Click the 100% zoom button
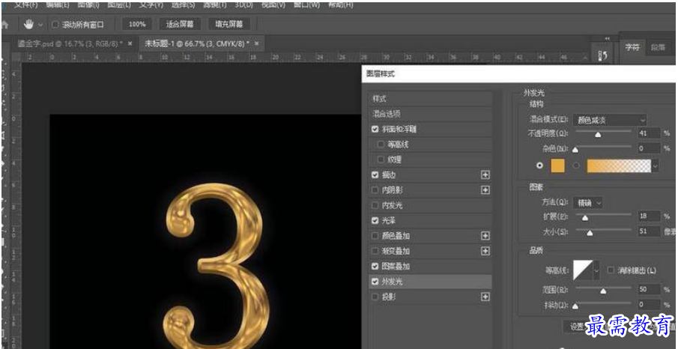Image resolution: width=678 pixels, height=349 pixels. tap(137, 24)
